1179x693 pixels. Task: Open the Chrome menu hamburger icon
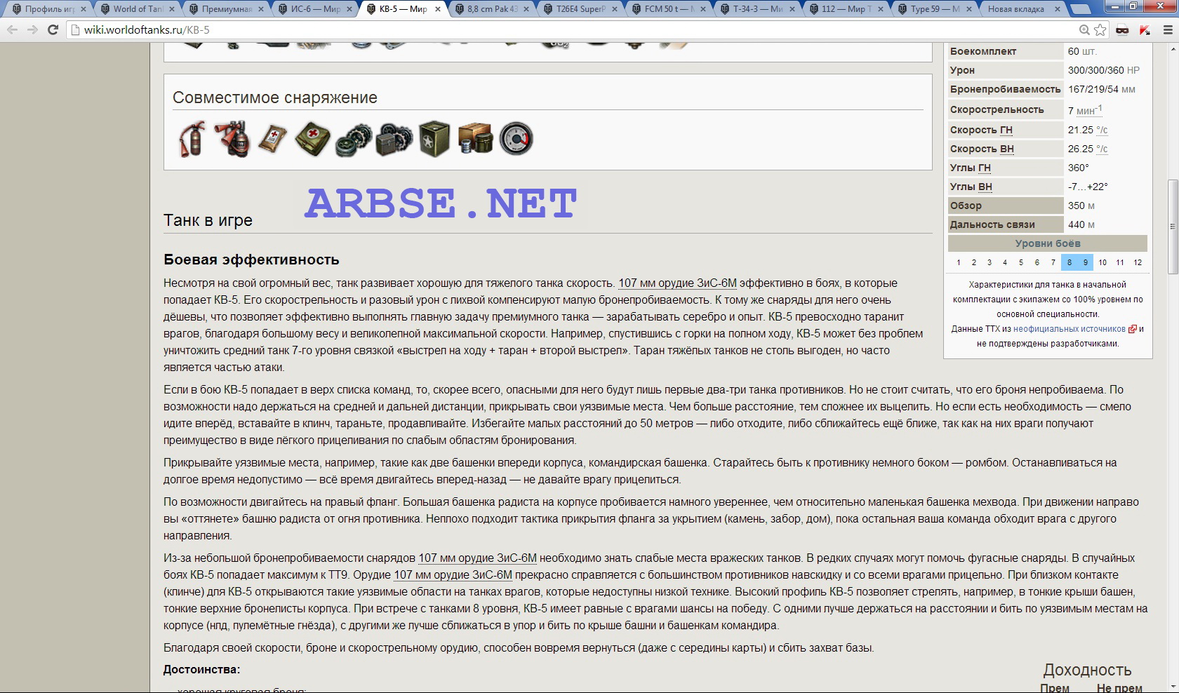[x=1168, y=29]
